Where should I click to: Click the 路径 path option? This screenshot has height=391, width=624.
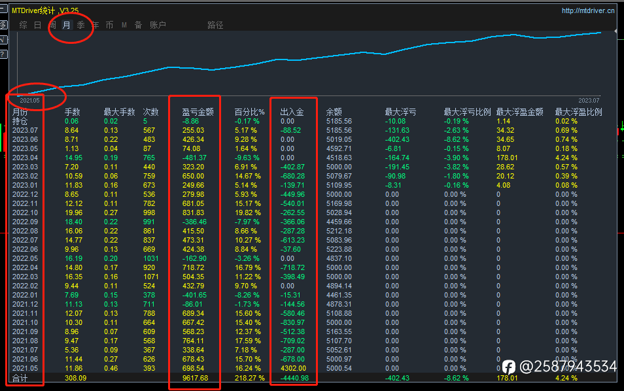215,25
